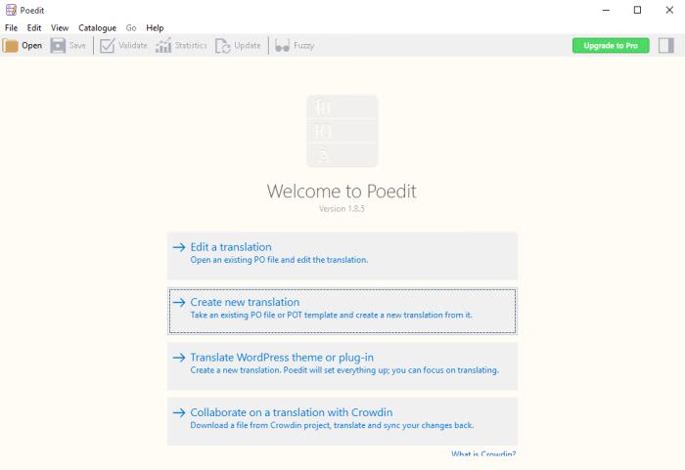685x470 pixels.
Task: Click arrow icon beside Translate WordPress theme
Action: coord(179,358)
